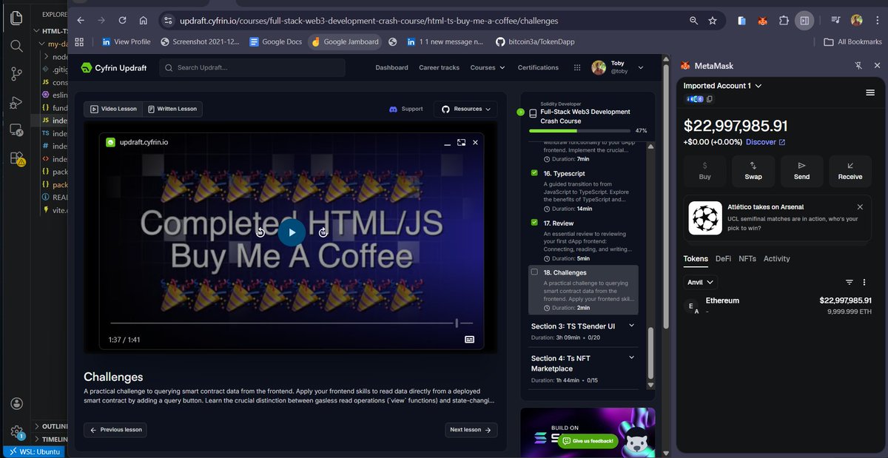
Task: Click MetaMask Swap button
Action: [753, 171]
